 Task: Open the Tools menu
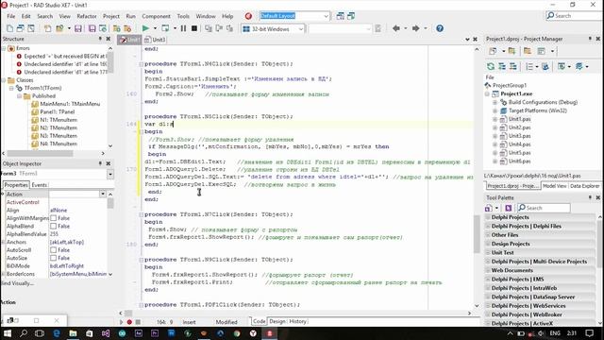[x=183, y=16]
